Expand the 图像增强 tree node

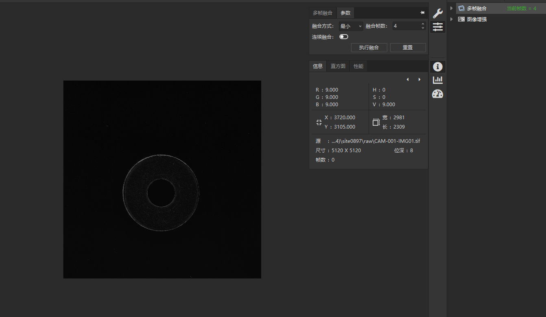point(451,19)
